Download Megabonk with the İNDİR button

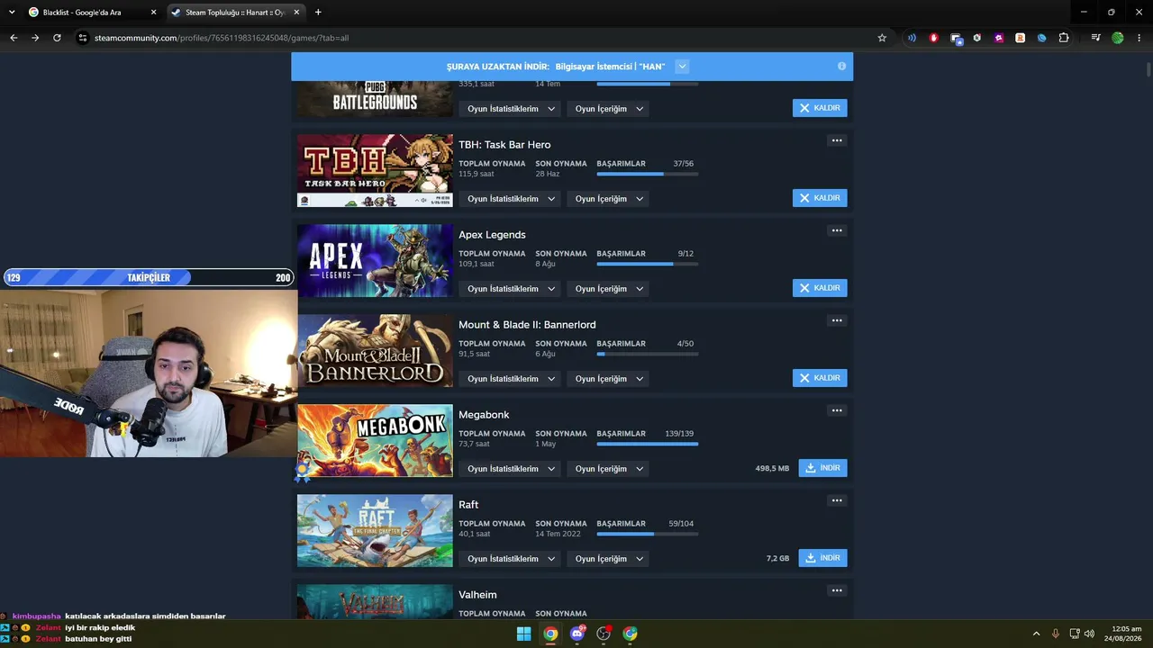coord(822,468)
